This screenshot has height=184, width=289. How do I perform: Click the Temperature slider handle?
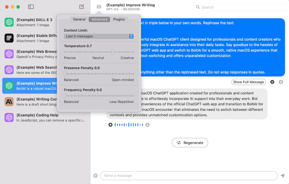tap(112, 52)
